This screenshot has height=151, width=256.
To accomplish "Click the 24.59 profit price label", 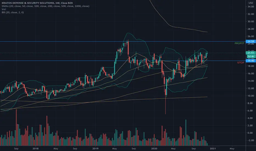I will pyautogui.click(x=251, y=41).
